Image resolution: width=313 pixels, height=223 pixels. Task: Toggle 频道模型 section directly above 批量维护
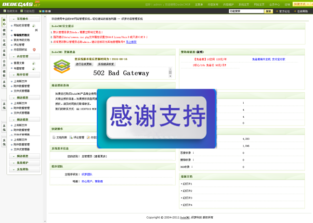click(25, 156)
